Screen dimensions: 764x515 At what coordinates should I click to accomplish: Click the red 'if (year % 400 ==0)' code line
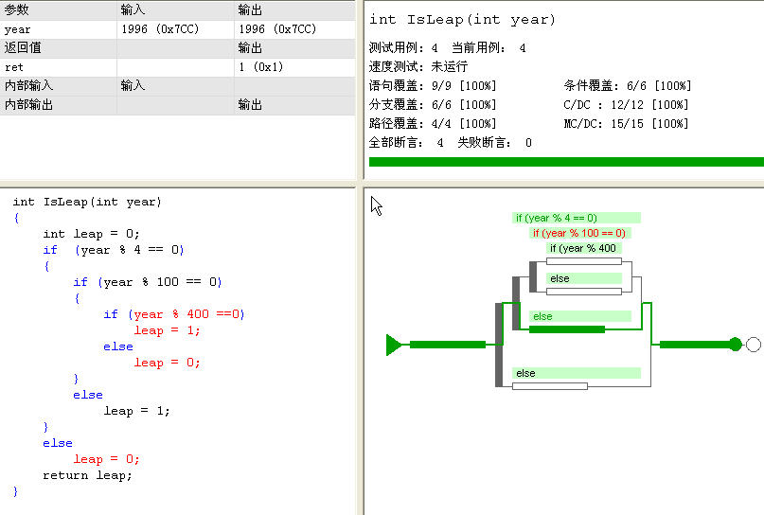pos(174,314)
